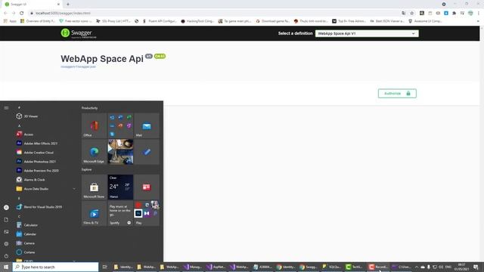Screen dimensions: 484x272
Task: Open the Office apps group tile
Action: click(120, 125)
